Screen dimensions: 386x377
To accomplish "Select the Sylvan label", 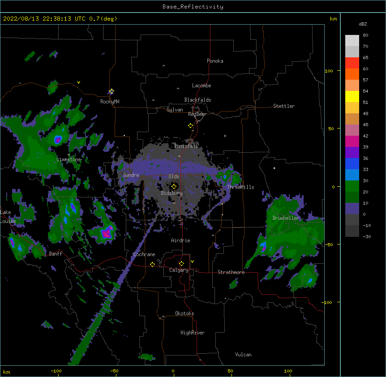I will (175, 110).
